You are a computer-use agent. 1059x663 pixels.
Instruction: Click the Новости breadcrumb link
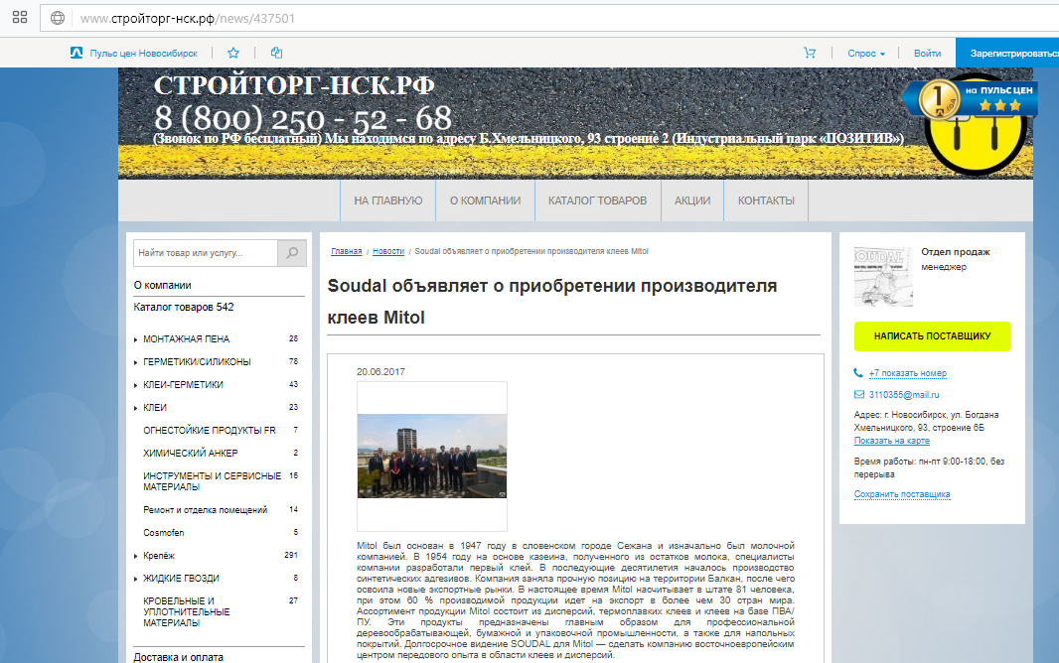[388, 251]
